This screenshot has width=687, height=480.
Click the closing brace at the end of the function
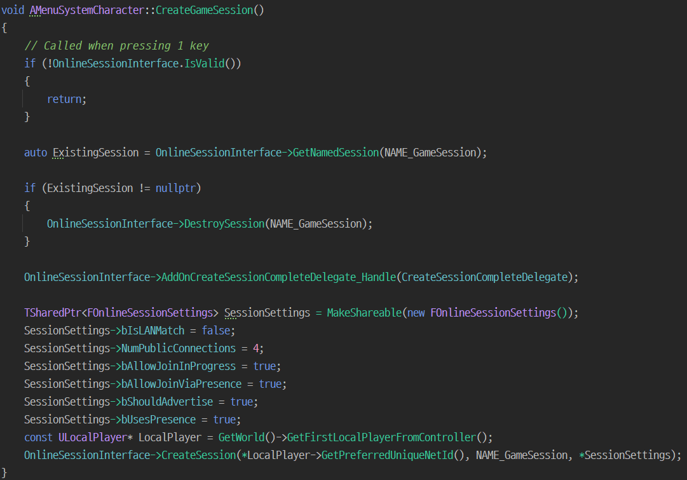4,473
